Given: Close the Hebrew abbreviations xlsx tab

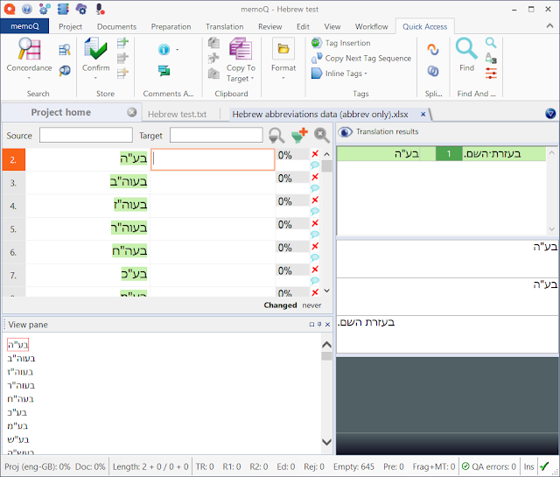Looking at the screenshot, I should [423, 114].
